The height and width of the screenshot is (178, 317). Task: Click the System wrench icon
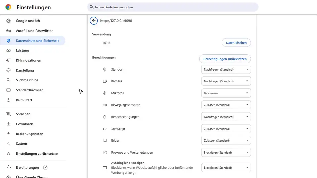pyautogui.click(x=8, y=144)
